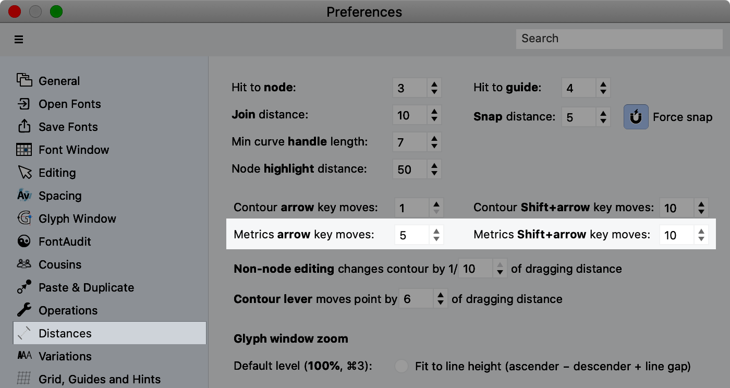This screenshot has width=730, height=388.
Task: Select the Spacing section icon
Action: 25,196
